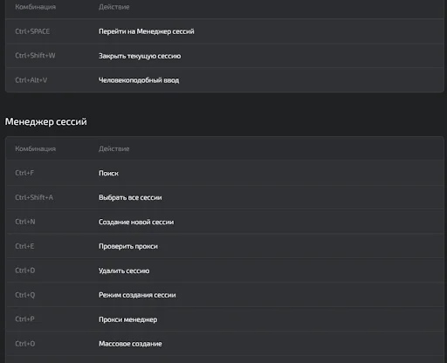Select the Ctrl+Alt+V combination
Viewport: 447px width, 363px height.
[x=31, y=80]
